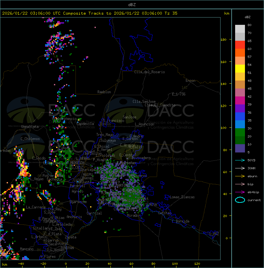Click the white 30HM arrow icon in legend

(x=240, y=168)
